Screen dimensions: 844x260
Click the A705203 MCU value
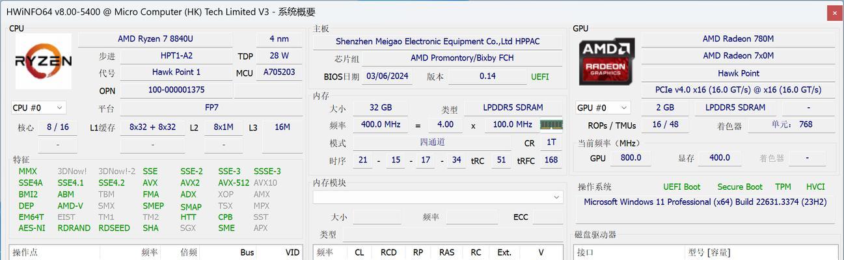click(279, 72)
